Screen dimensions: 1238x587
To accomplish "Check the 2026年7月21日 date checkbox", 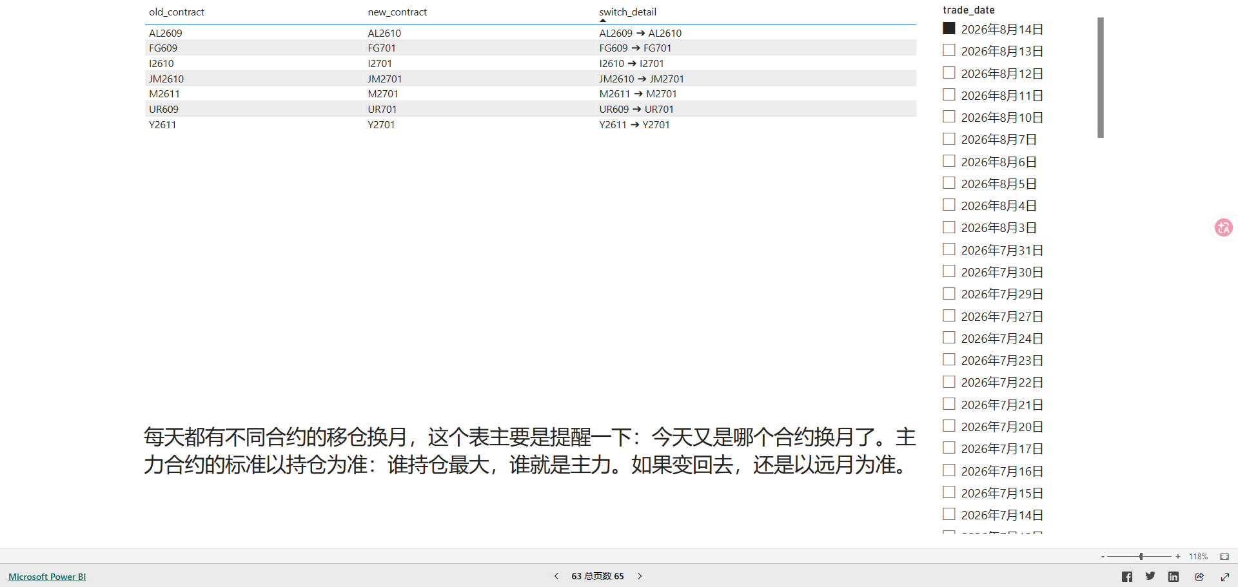I will click(x=949, y=404).
